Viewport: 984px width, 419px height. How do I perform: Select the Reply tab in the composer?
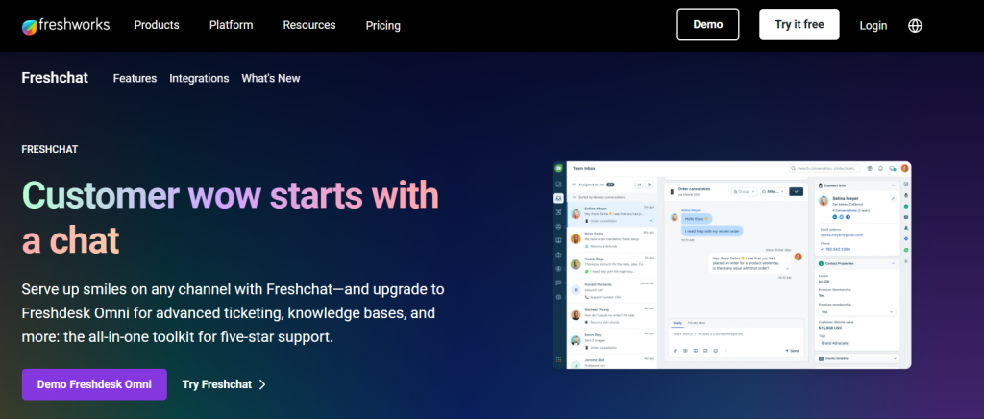click(677, 323)
